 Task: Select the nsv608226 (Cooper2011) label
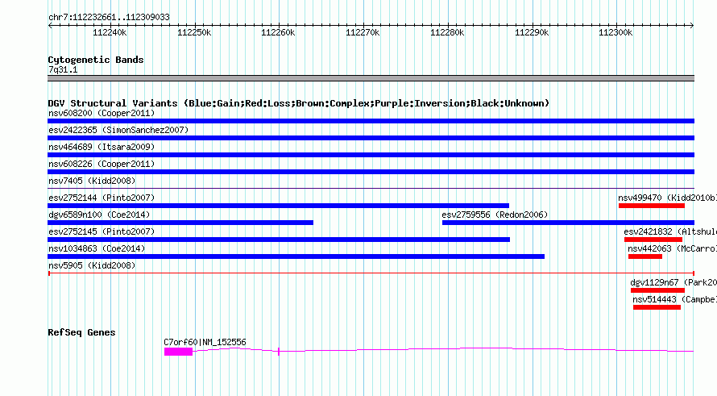(102, 164)
